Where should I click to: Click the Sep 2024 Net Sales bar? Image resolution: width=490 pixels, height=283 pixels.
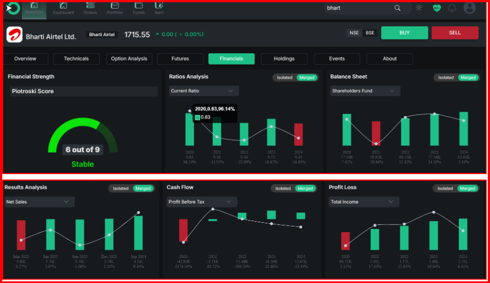coord(139,233)
